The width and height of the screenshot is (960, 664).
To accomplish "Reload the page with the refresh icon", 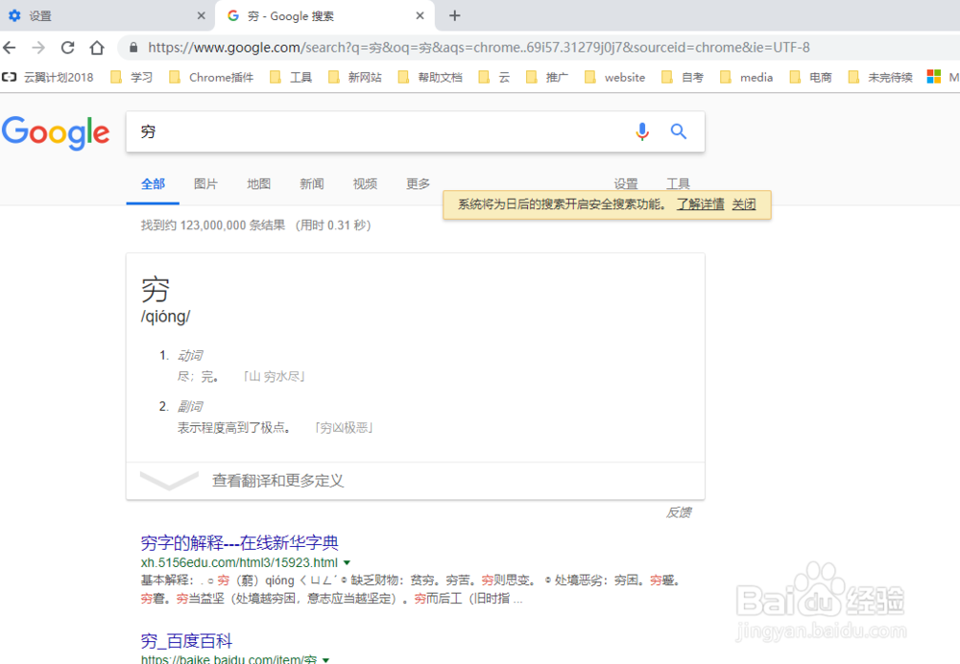I will (x=66, y=46).
